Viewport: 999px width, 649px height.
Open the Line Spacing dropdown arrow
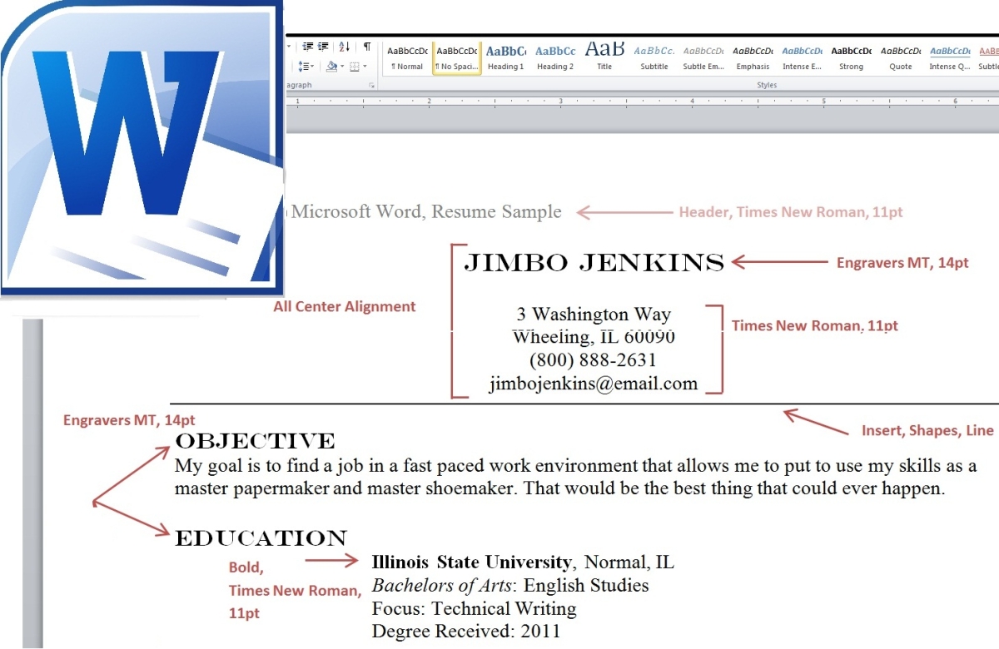[312, 67]
